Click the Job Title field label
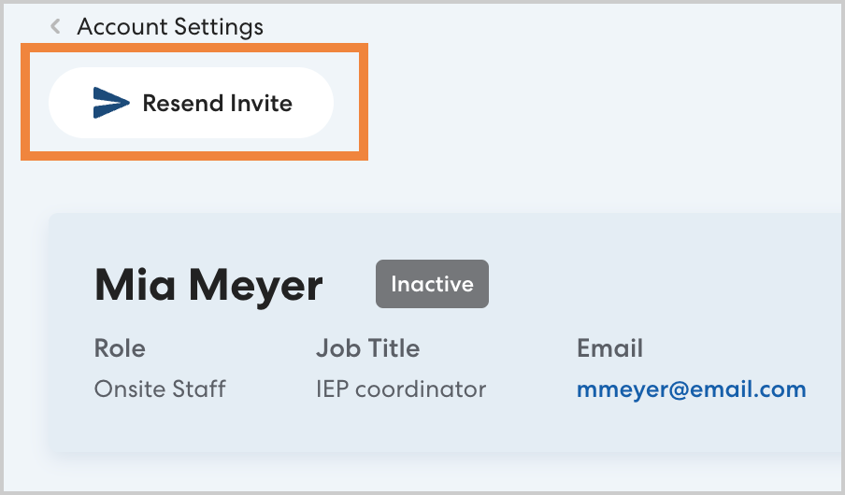The height and width of the screenshot is (495, 845). pyautogui.click(x=367, y=349)
